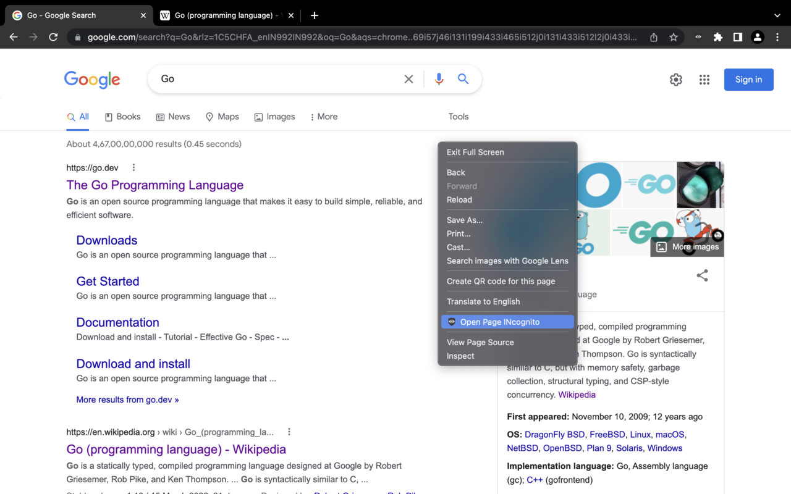
Task: Toggle the side panel icon
Action: pyautogui.click(x=738, y=37)
